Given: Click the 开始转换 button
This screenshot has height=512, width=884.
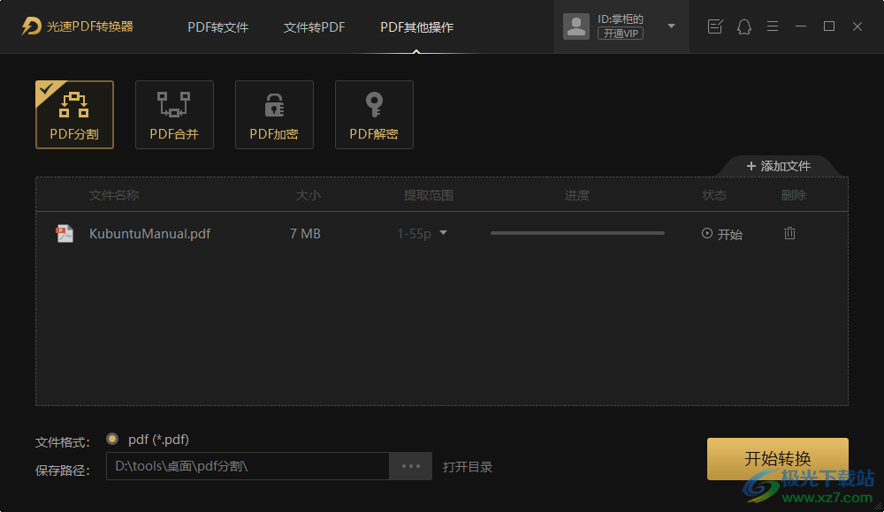Looking at the screenshot, I should [777, 458].
